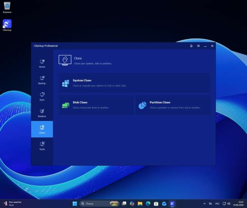
Task: Click the cloud sync tray icon
Action: [x=210, y=203]
